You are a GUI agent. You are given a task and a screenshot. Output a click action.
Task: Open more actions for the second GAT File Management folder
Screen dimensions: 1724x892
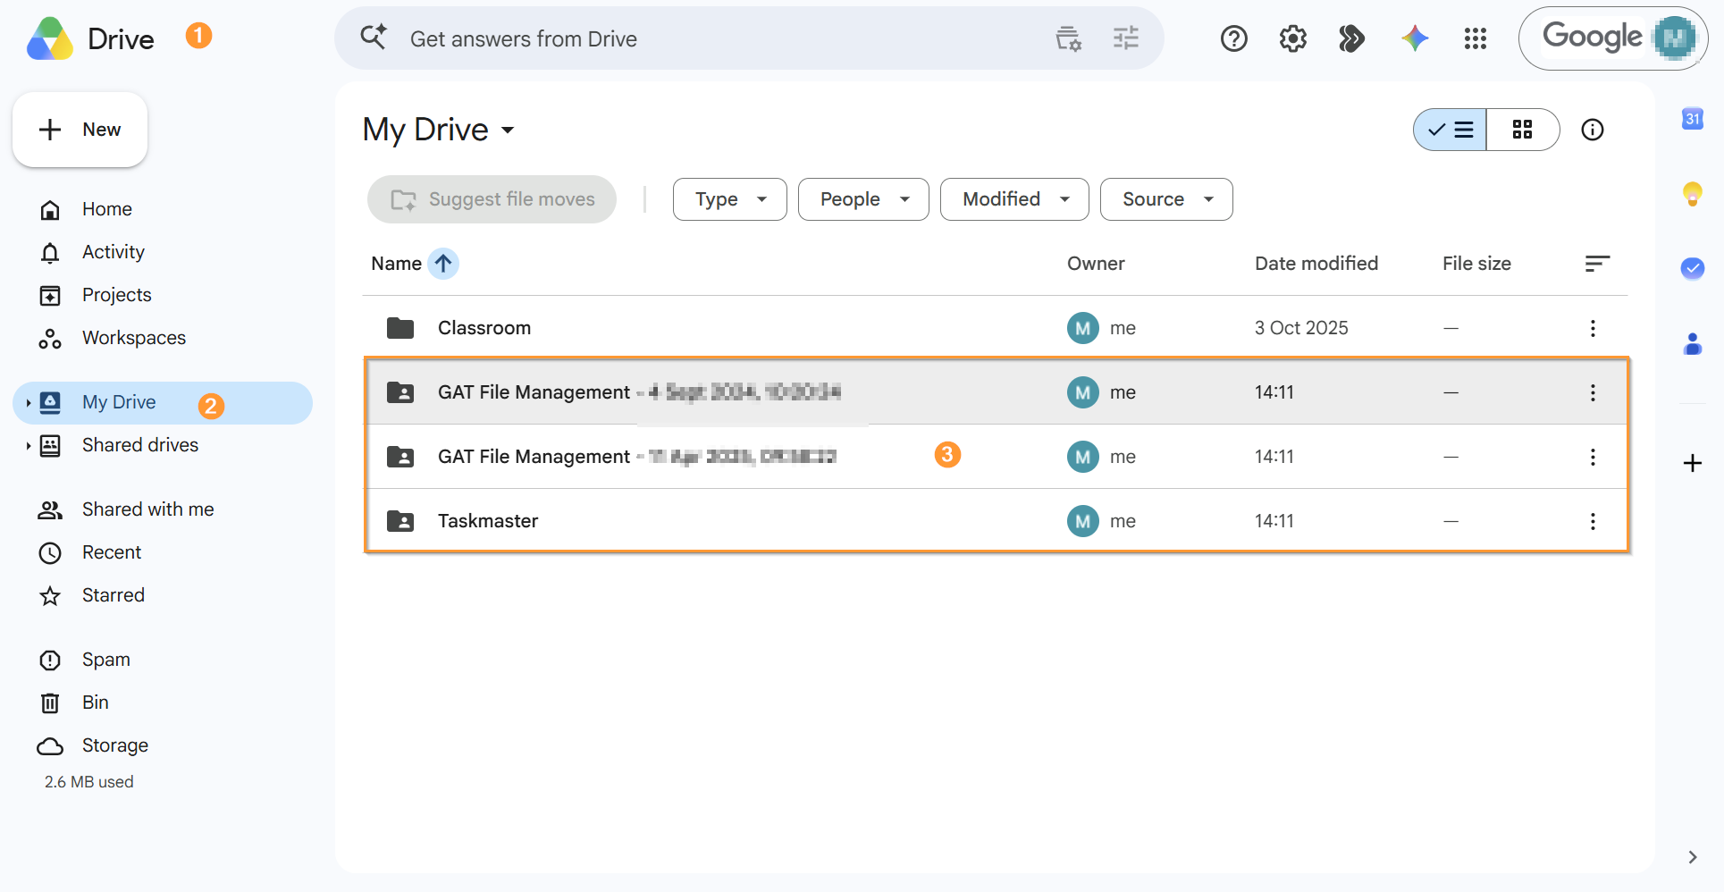[x=1592, y=457]
